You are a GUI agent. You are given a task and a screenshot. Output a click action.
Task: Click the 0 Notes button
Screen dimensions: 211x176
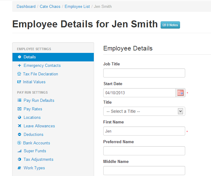click(x=170, y=25)
